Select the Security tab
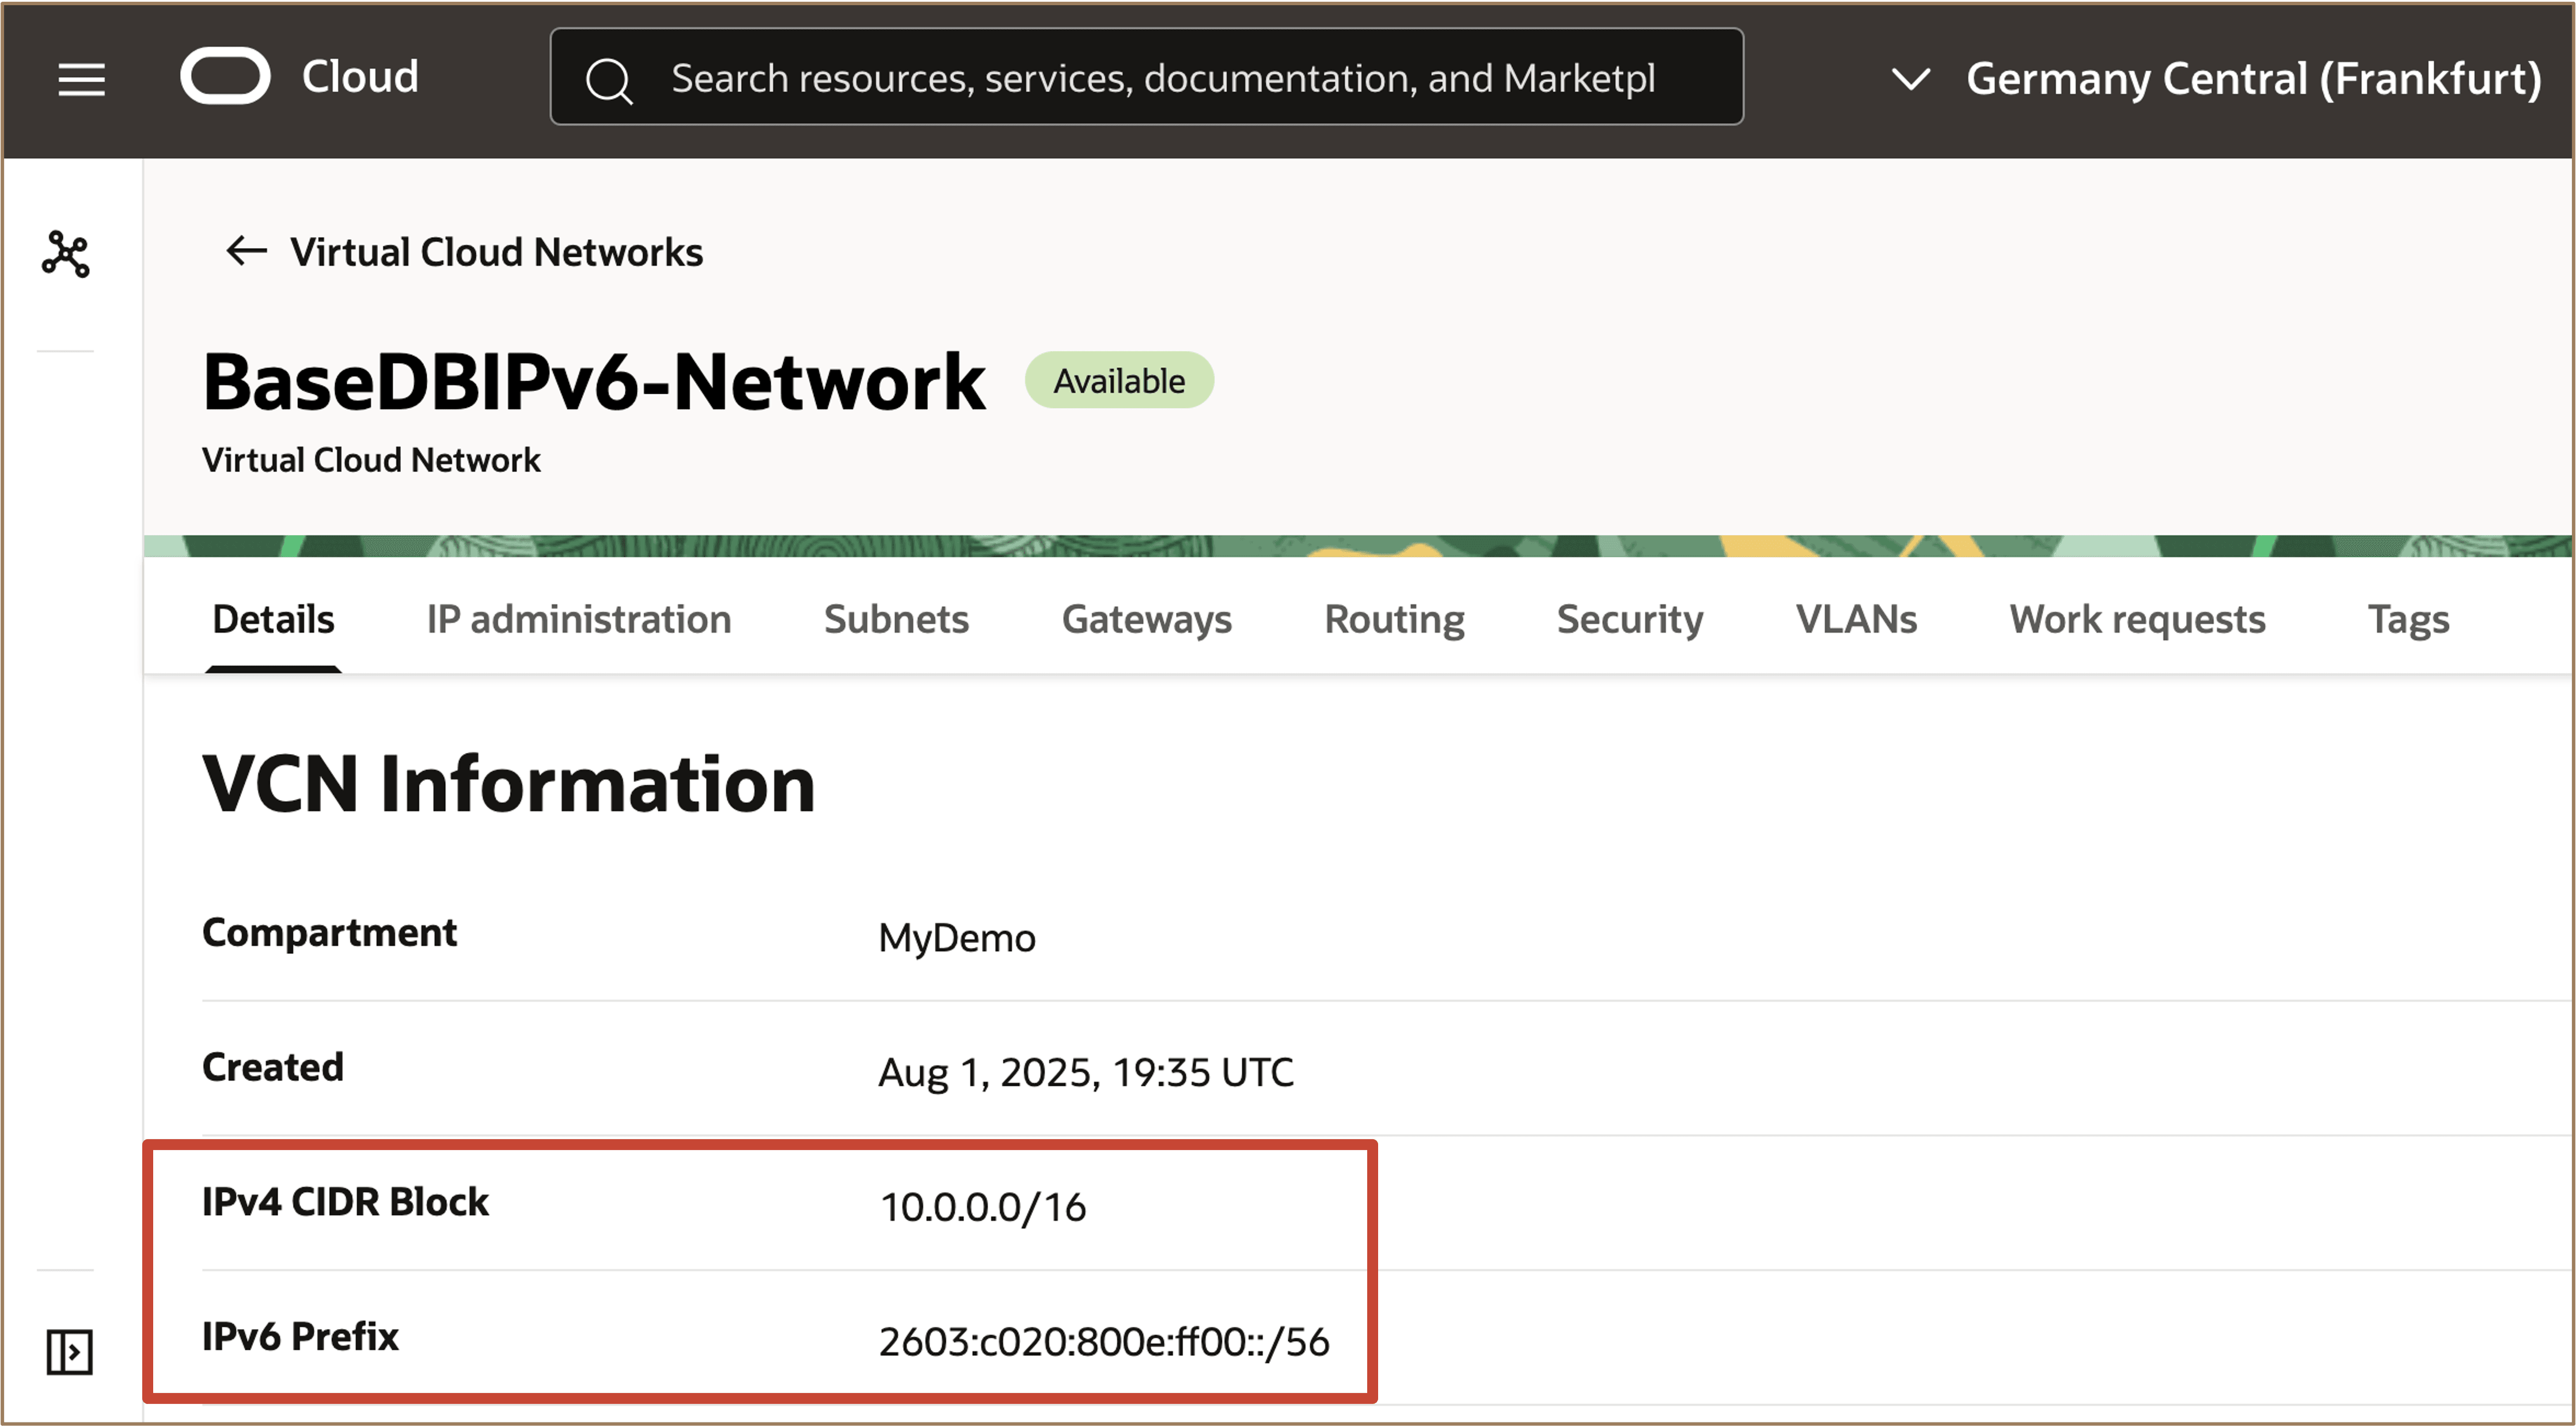 click(x=1629, y=619)
